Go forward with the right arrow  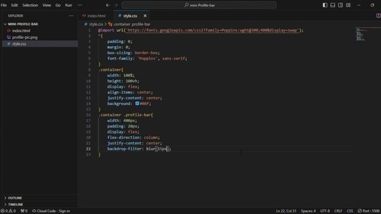pos(116,5)
